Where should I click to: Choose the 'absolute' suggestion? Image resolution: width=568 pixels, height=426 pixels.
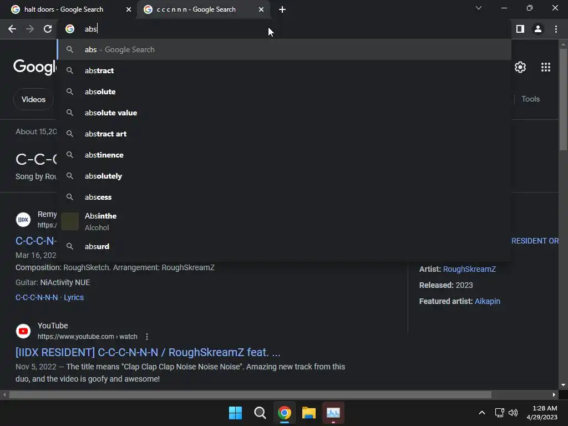[285, 92]
